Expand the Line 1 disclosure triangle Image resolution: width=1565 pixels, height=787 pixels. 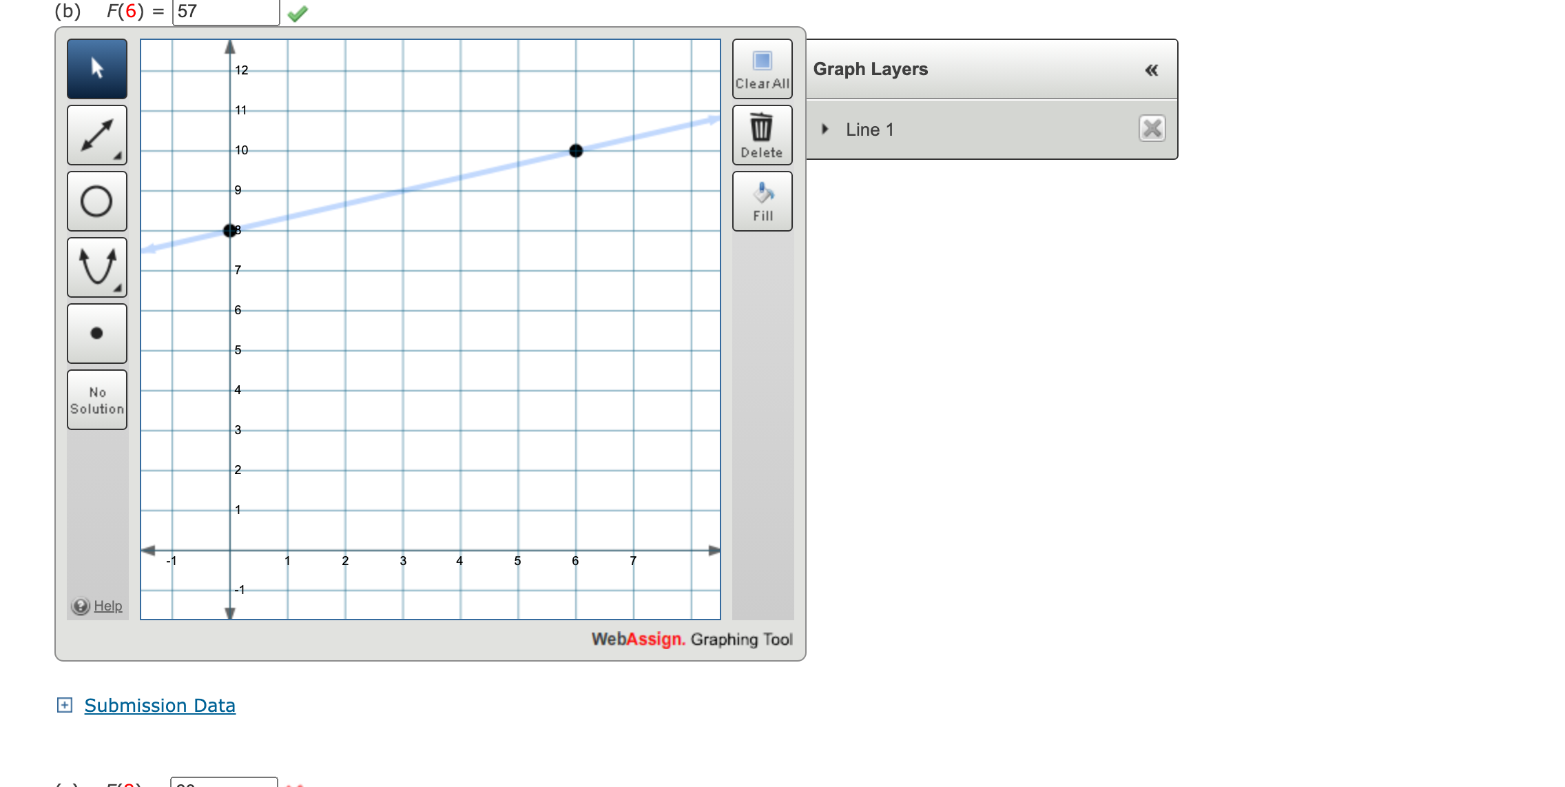[x=824, y=129]
